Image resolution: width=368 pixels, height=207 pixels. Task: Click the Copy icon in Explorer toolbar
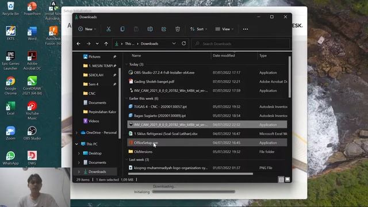click(x=122, y=29)
